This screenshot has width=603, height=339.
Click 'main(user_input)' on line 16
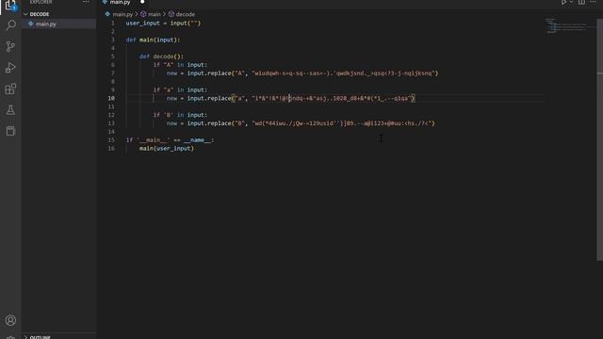coord(167,149)
